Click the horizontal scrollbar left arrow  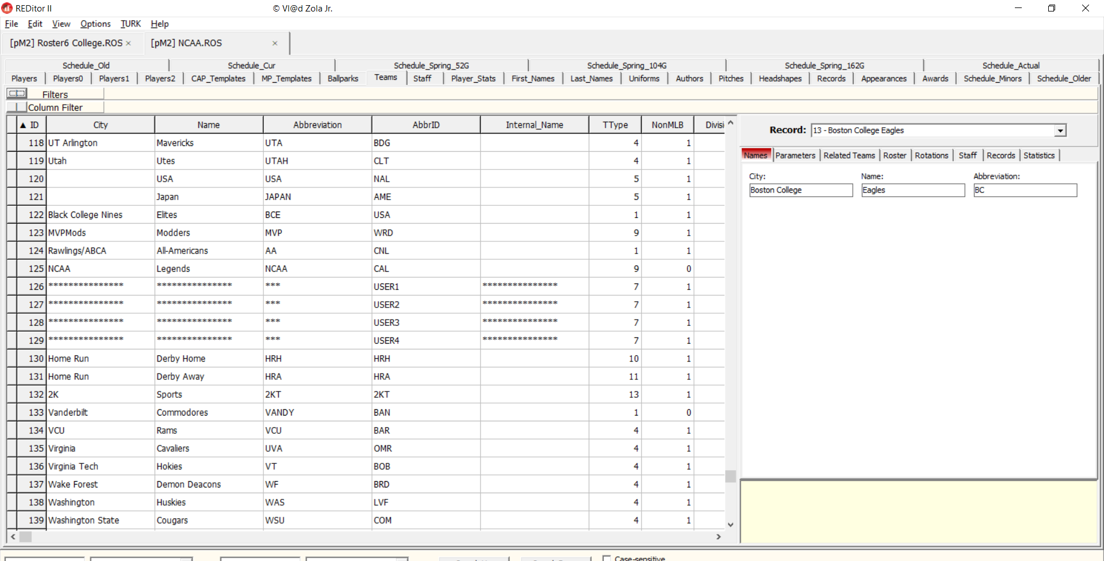click(13, 536)
